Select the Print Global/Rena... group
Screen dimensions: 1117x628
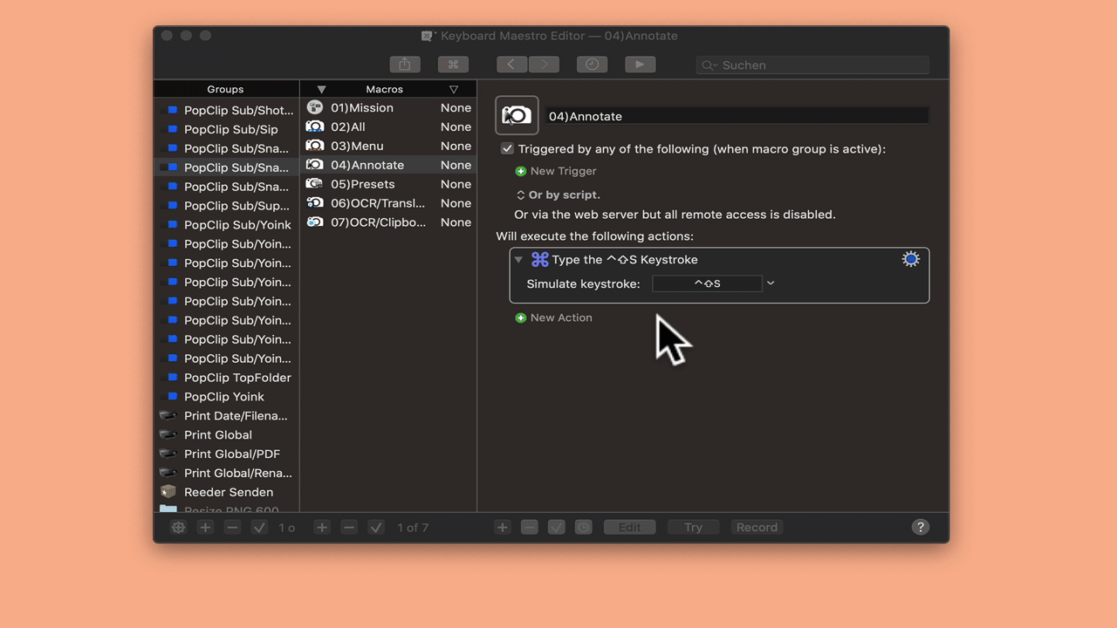coord(227,474)
